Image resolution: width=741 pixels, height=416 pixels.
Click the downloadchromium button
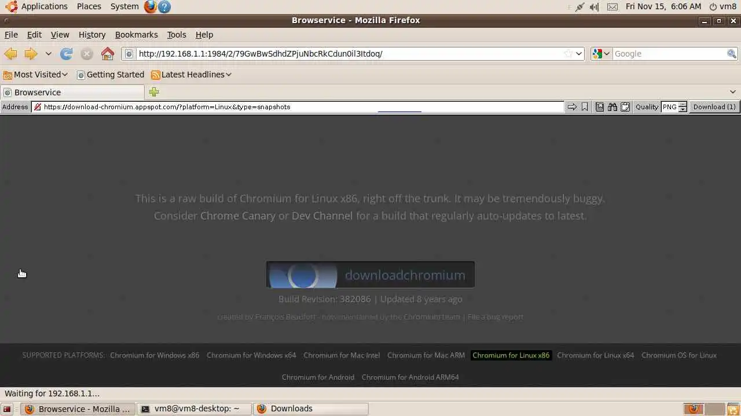coord(370,274)
